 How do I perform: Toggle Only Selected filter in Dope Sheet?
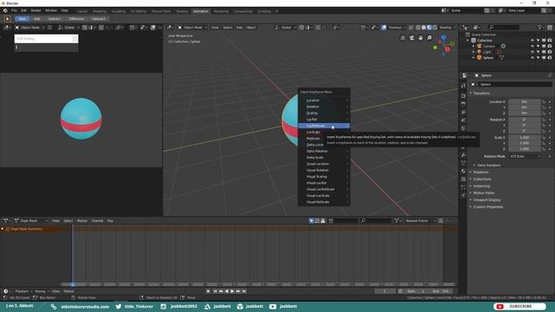pyautogui.click(x=311, y=221)
